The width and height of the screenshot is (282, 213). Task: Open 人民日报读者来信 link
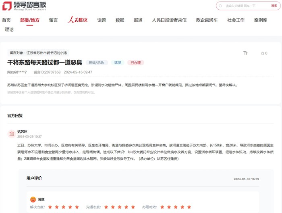pos(169,20)
